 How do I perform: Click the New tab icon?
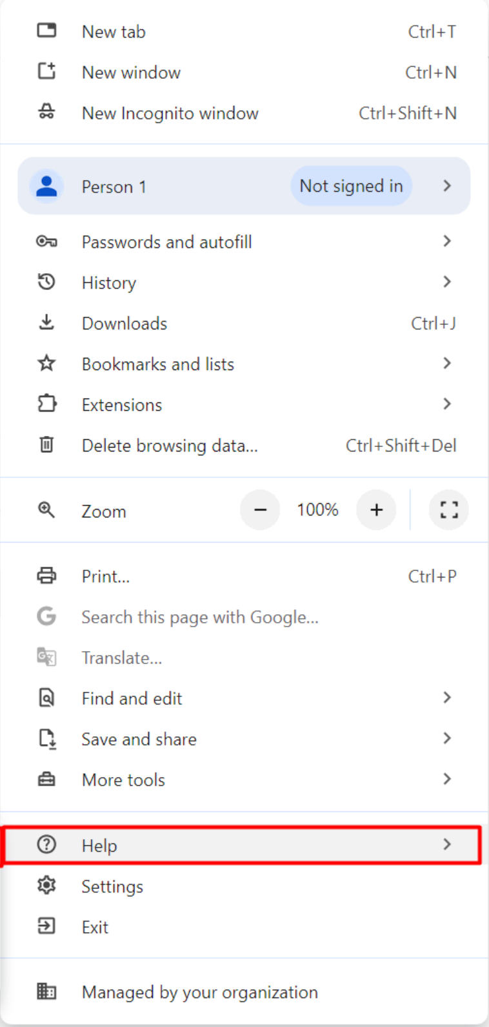pyautogui.click(x=46, y=30)
